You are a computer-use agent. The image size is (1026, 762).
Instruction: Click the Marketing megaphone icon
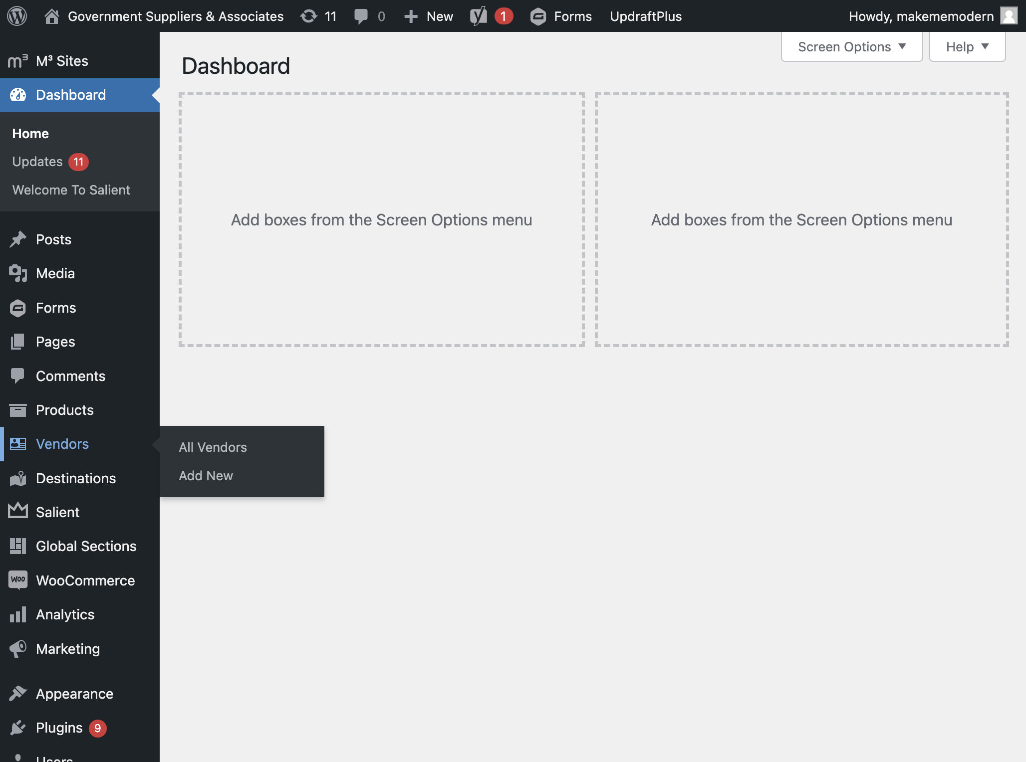(x=18, y=648)
